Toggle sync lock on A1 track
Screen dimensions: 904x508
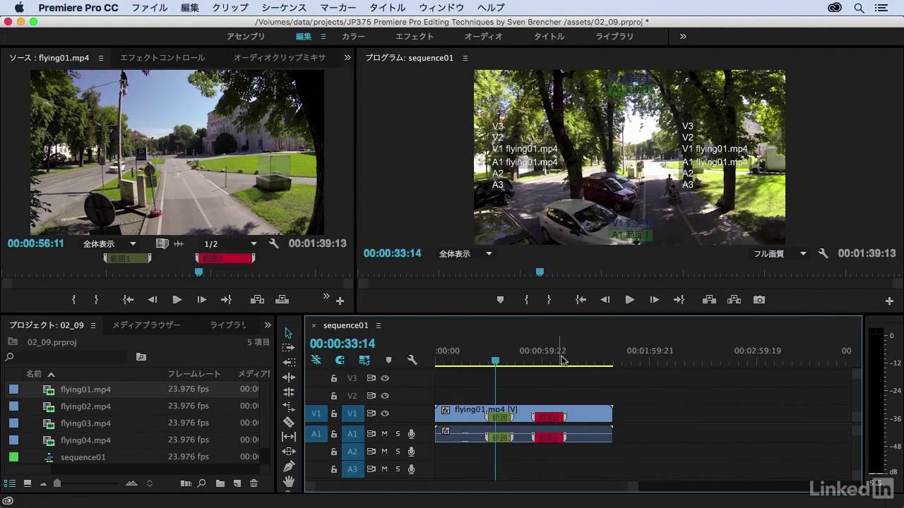[x=371, y=434]
